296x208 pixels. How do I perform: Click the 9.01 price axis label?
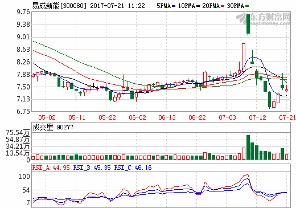coord(23,37)
